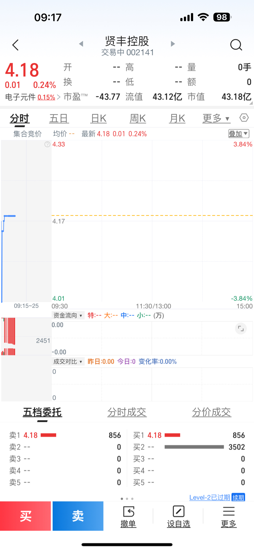Image resolution: width=254 pixels, height=551 pixels.
Task: Switch to the 五日 tab
Action: [59, 118]
